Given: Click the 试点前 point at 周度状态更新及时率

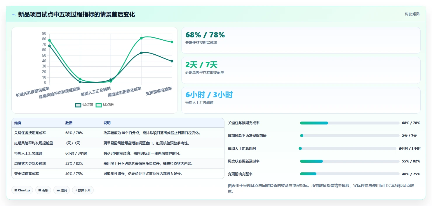Looking at the screenshot, I should coord(141,53).
